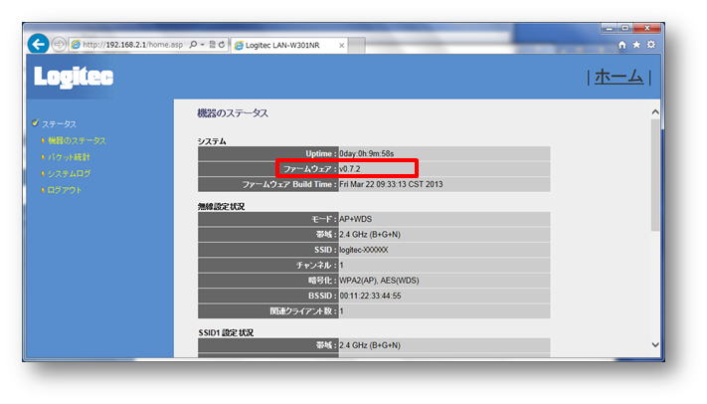The image size is (707, 404).
Task: Close the Logitec LAN-W301NR tab
Action: 342,45
